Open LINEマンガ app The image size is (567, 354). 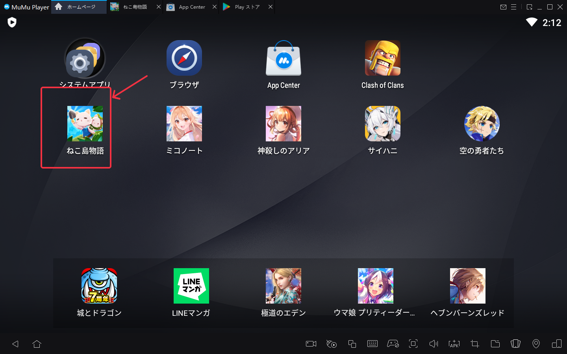191,286
